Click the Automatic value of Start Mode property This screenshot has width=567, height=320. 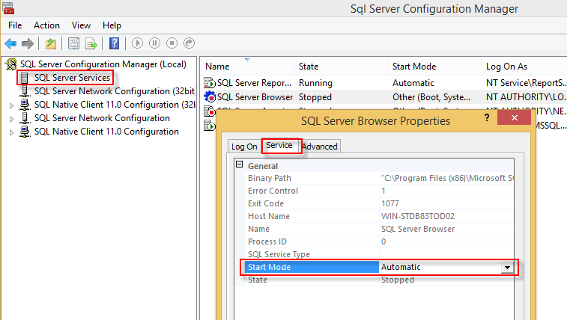[401, 267]
